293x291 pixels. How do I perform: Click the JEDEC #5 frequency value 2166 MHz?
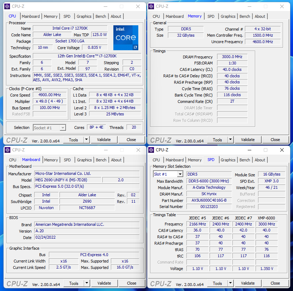(197, 224)
